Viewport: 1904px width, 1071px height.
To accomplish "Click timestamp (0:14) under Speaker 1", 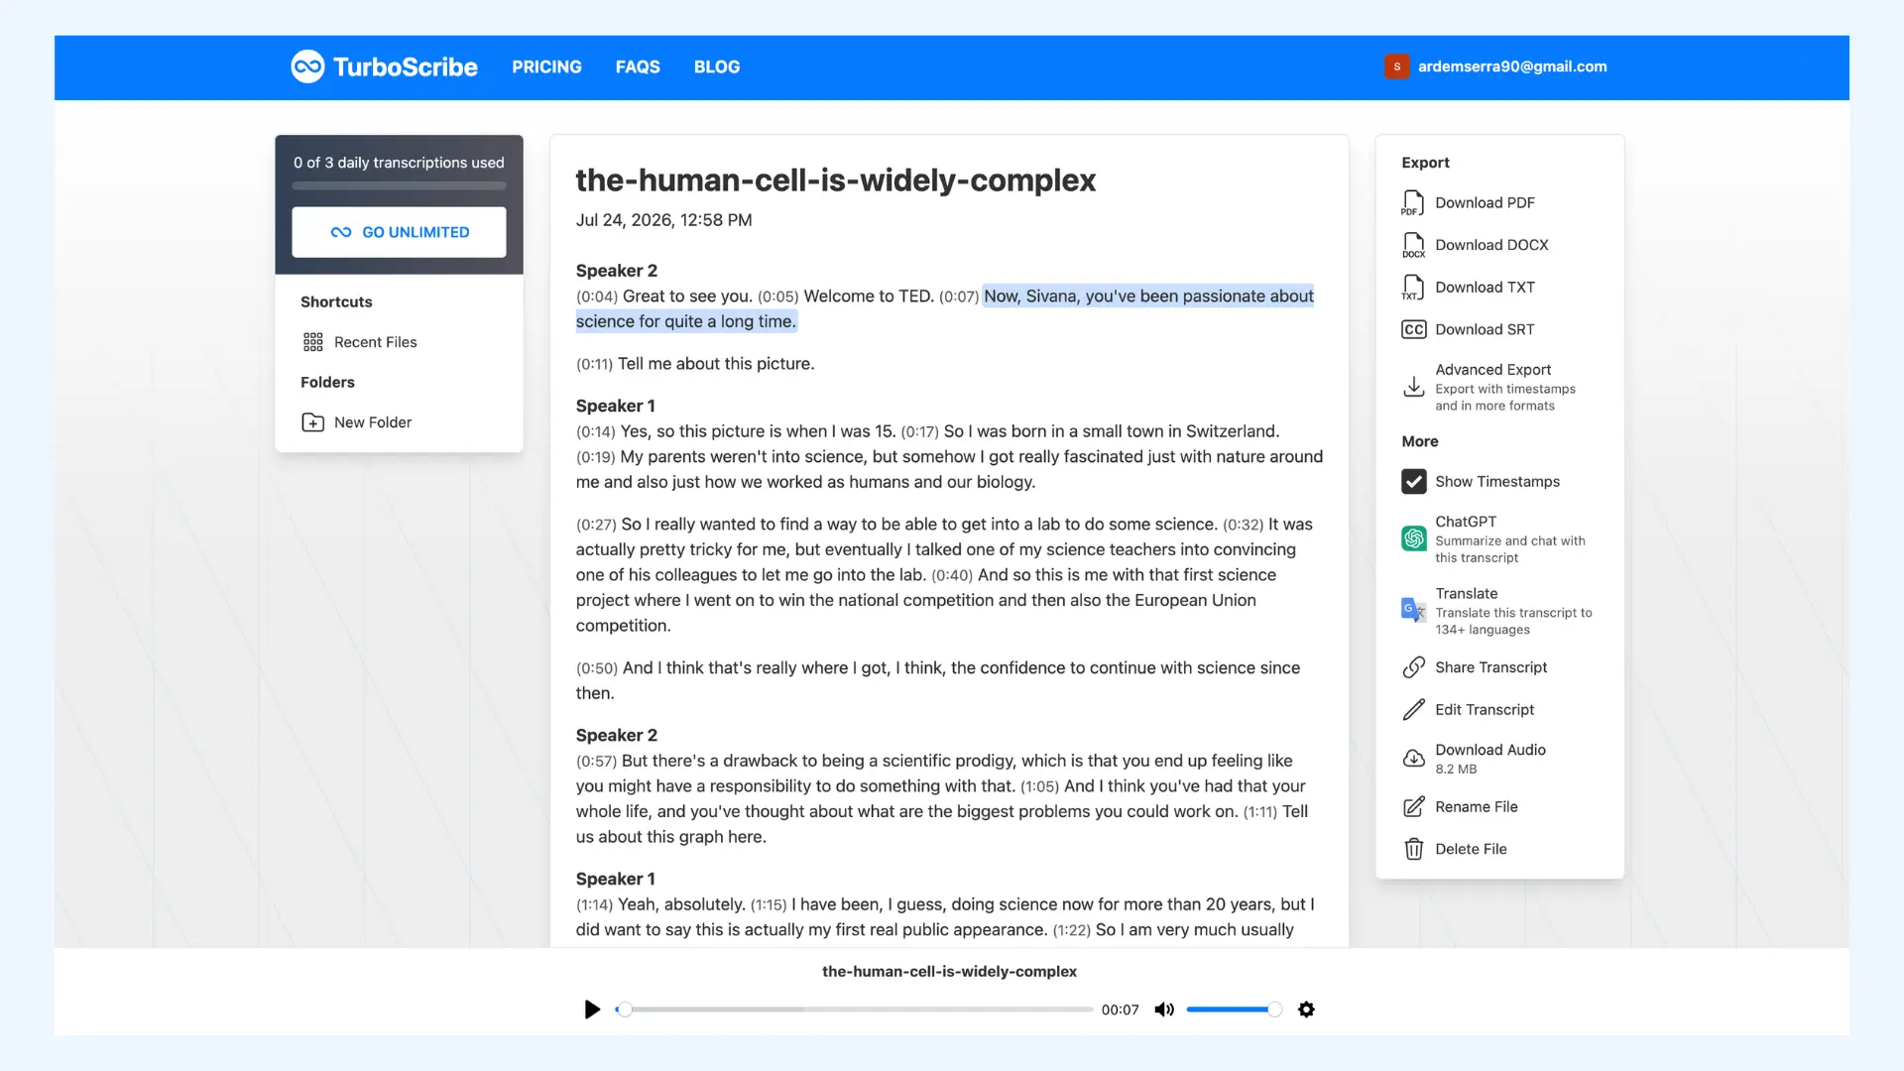I will pos(596,431).
